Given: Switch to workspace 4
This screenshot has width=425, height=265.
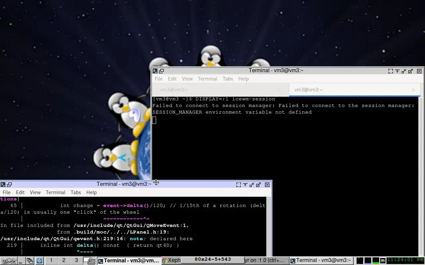Looking at the screenshot, I should coord(89,261).
